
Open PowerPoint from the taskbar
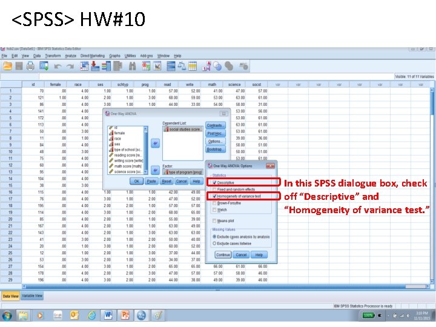125,315
